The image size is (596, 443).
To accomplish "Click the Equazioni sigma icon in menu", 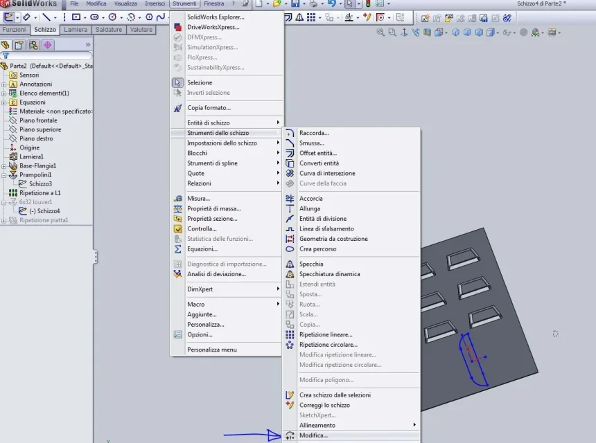I will pos(177,249).
